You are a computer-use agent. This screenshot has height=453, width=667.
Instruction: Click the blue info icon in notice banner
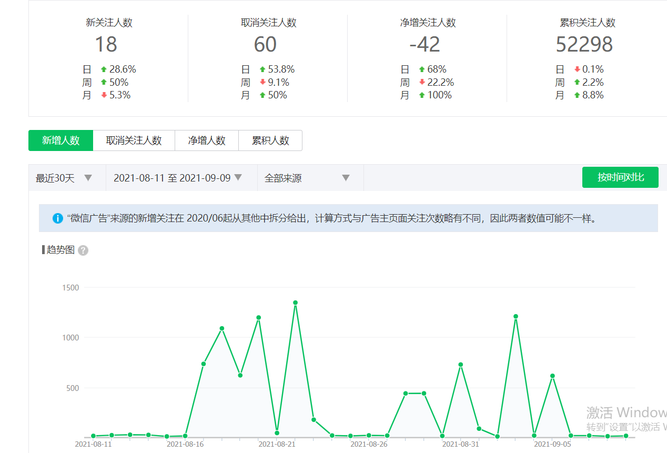point(58,218)
